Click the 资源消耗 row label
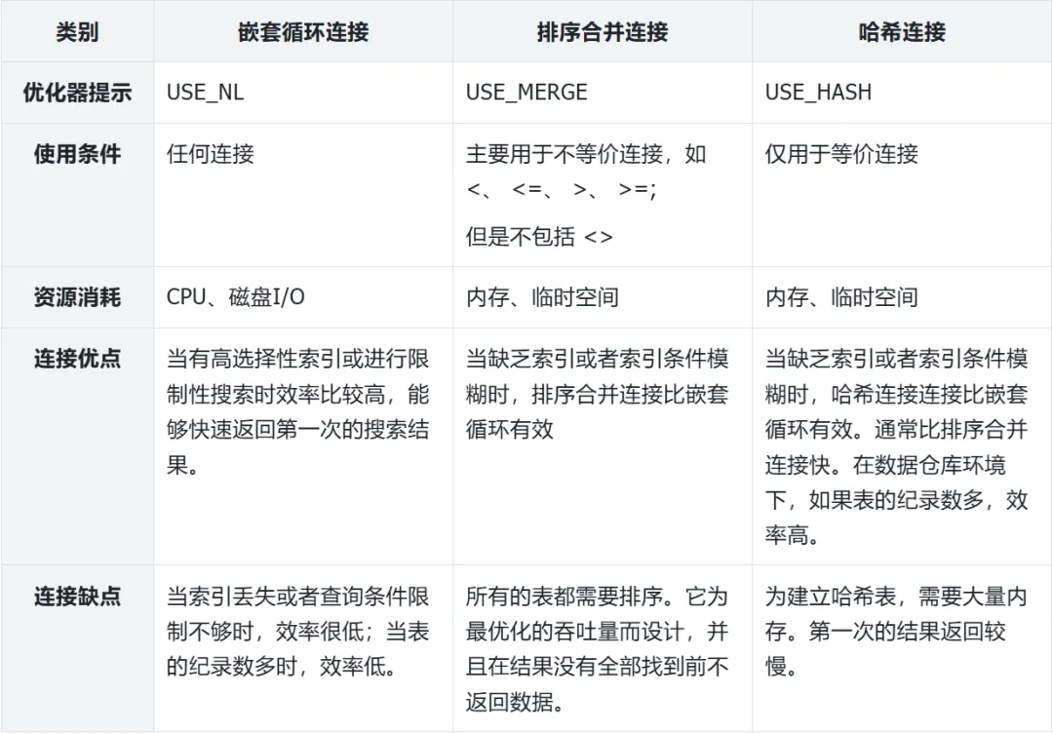This screenshot has height=734, width=1053. [77, 297]
